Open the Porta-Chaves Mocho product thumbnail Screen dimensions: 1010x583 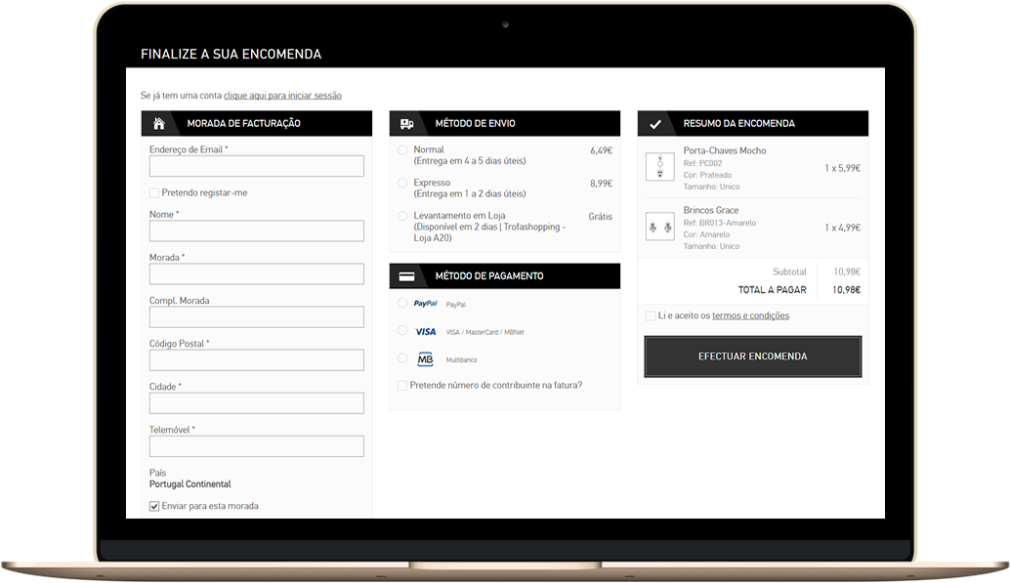coord(660,167)
